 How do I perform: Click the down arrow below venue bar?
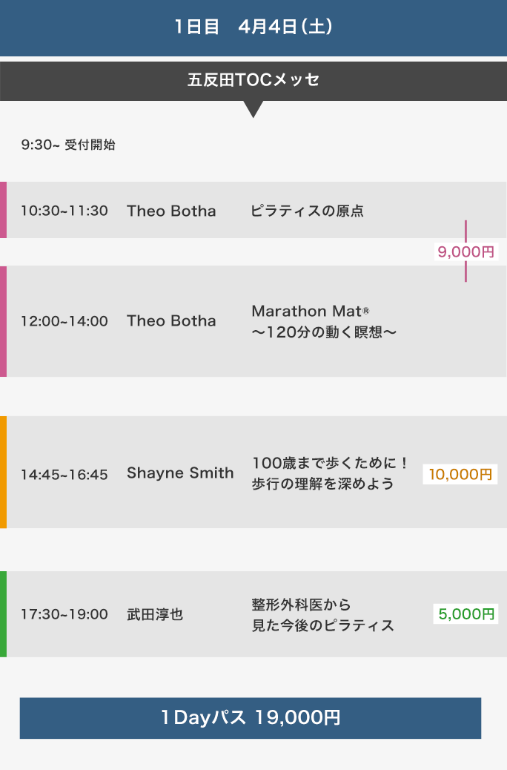coord(253,110)
